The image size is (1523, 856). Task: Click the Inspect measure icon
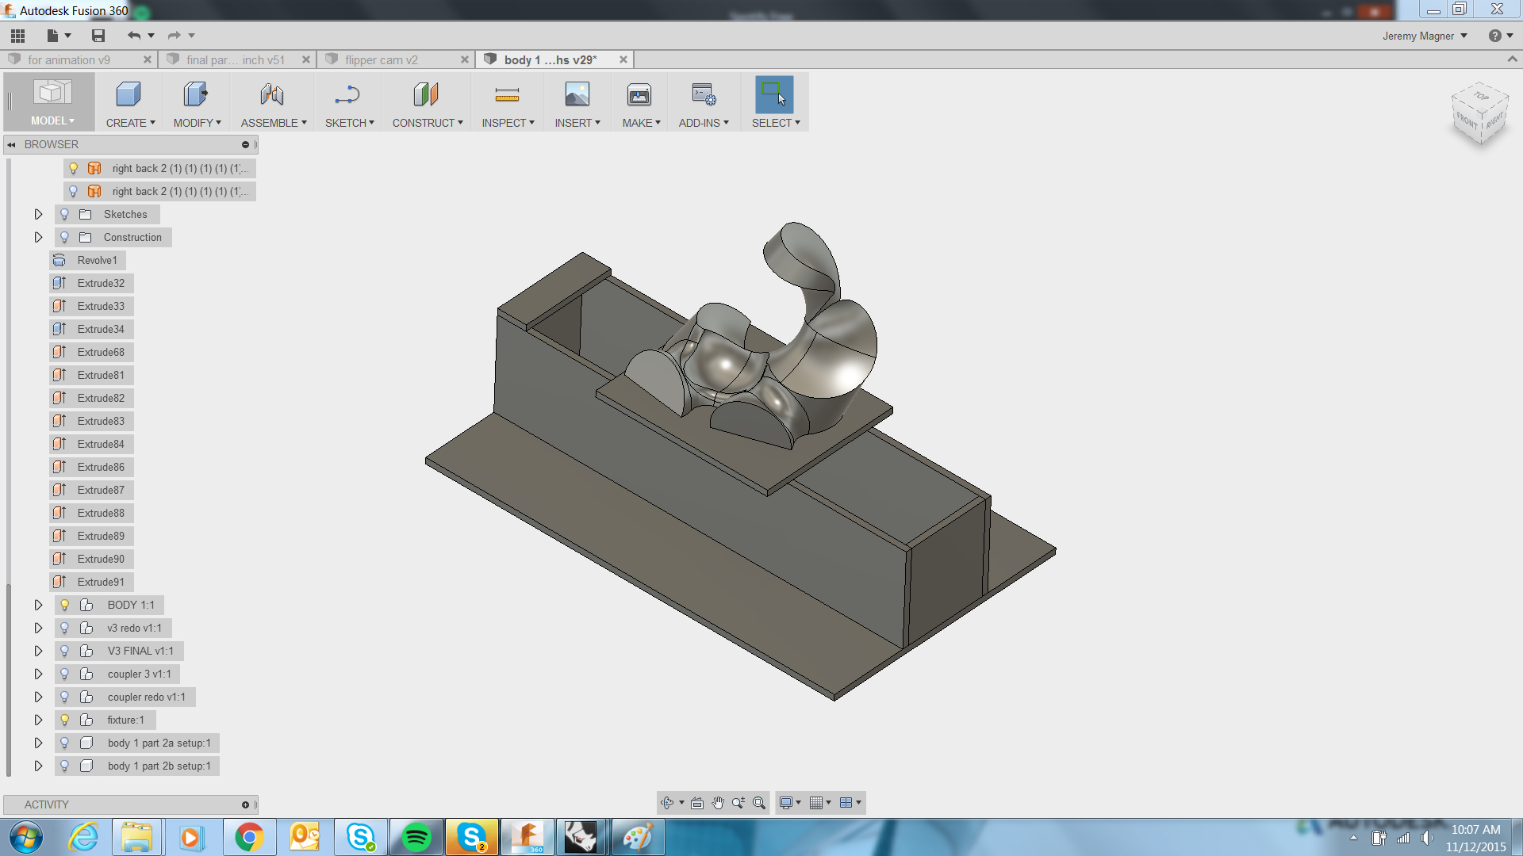tap(507, 95)
